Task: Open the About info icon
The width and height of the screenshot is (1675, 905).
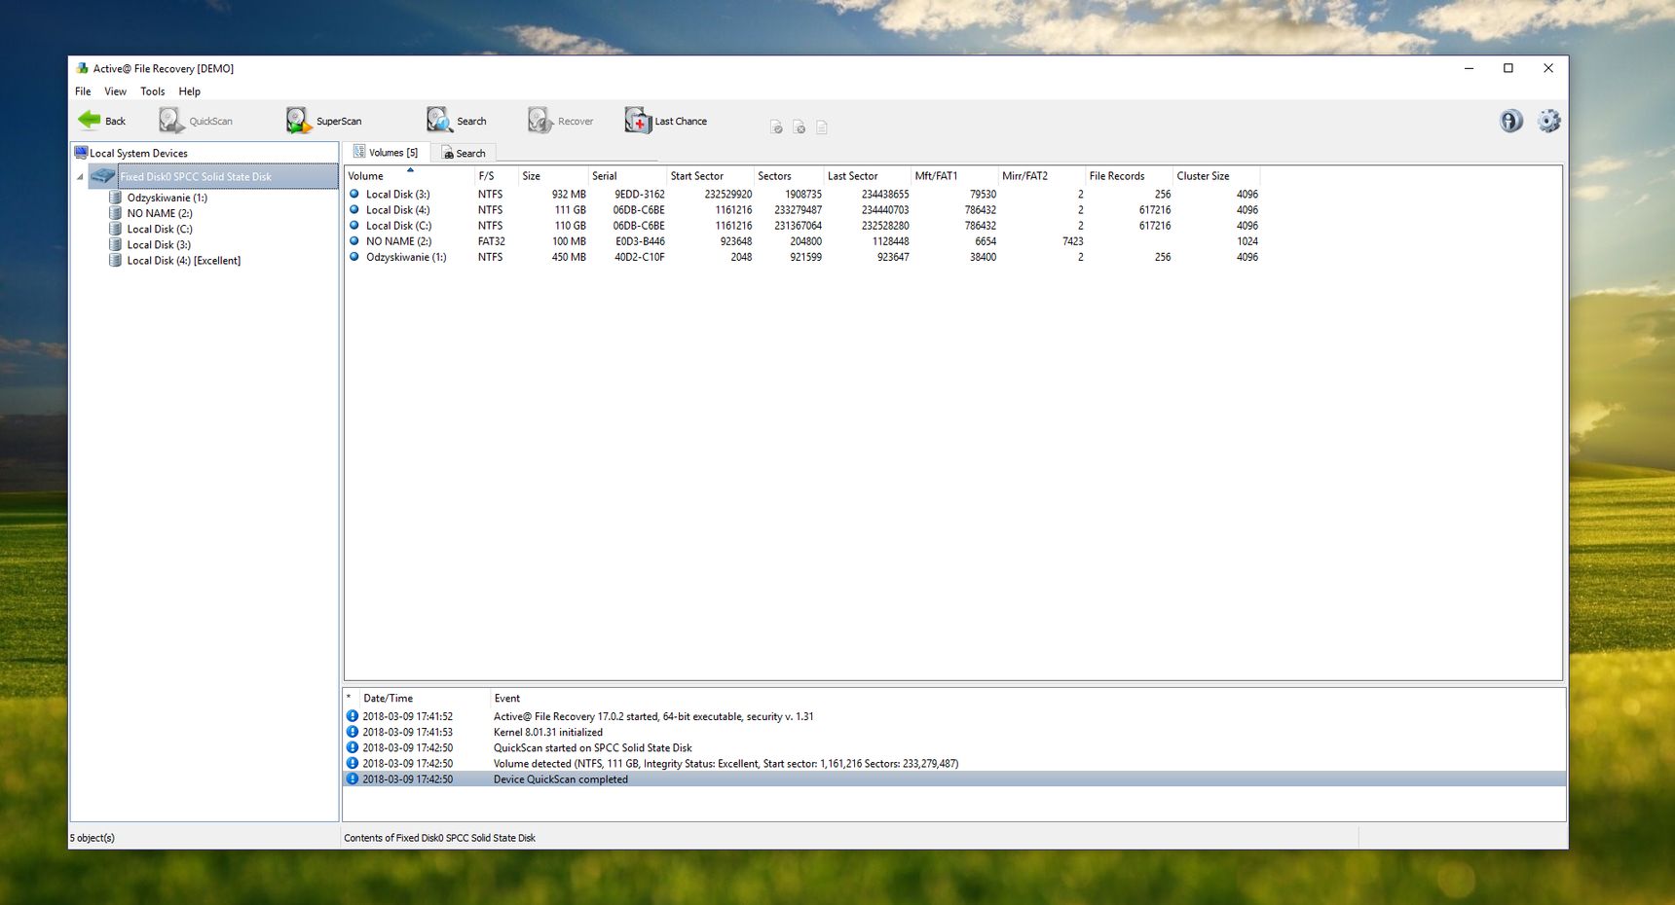Action: pos(1511,121)
